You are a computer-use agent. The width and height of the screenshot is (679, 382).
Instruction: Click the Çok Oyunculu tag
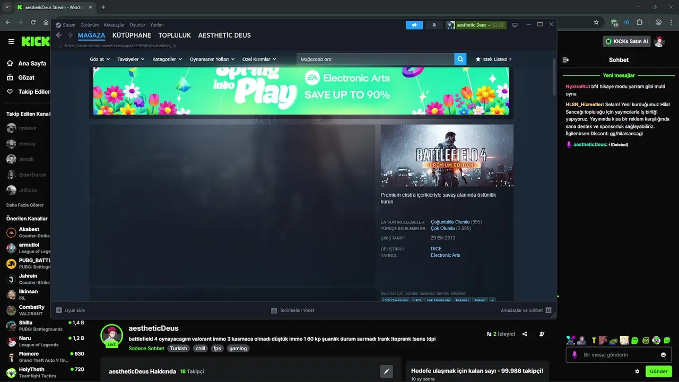tap(395, 300)
